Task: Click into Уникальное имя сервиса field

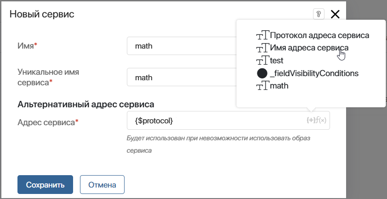Action: [182, 77]
